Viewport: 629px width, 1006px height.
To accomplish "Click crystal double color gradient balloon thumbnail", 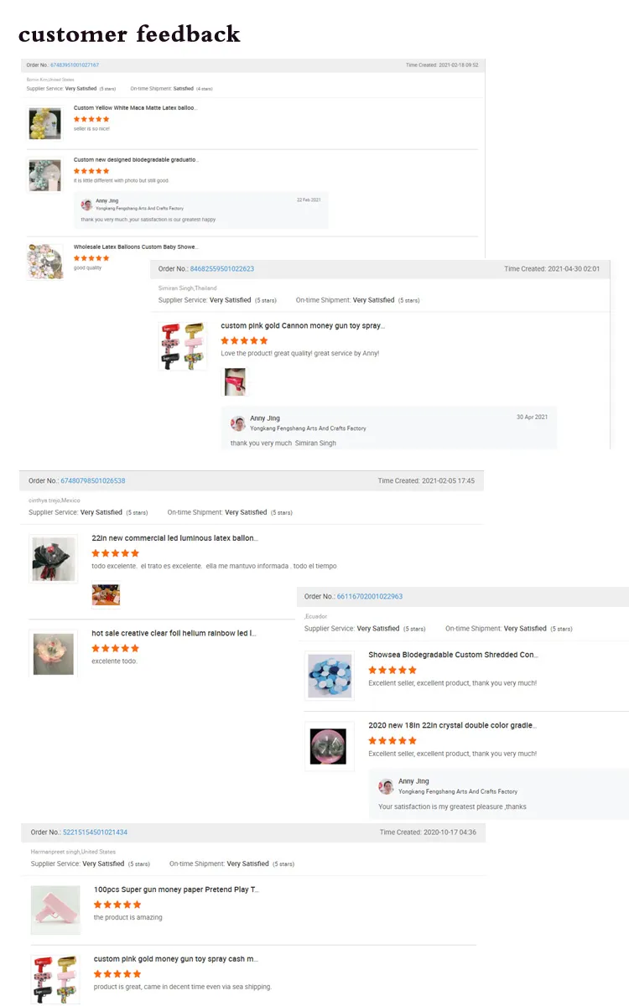I will pyautogui.click(x=330, y=746).
